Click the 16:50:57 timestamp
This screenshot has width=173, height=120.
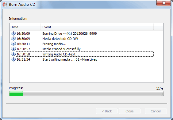click(23, 49)
